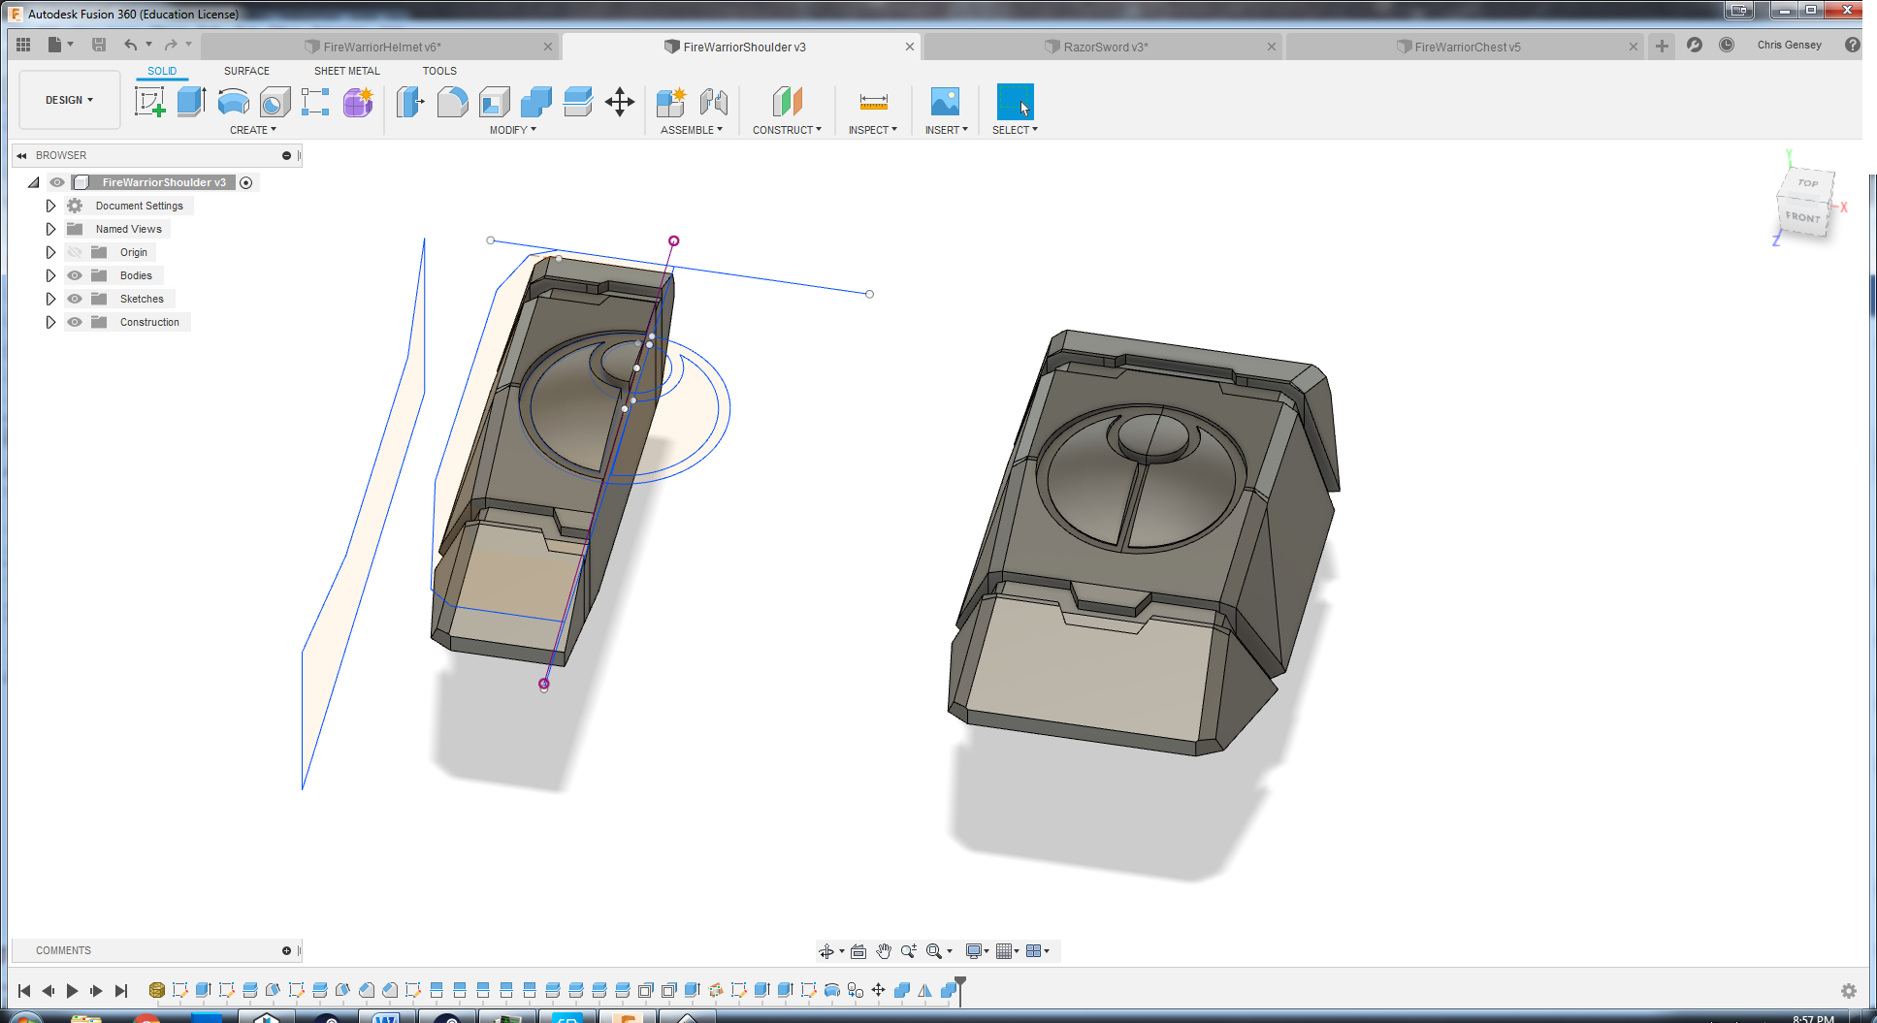1877x1023 pixels.
Task: Select the Revolve tool icon
Action: pos(233,102)
